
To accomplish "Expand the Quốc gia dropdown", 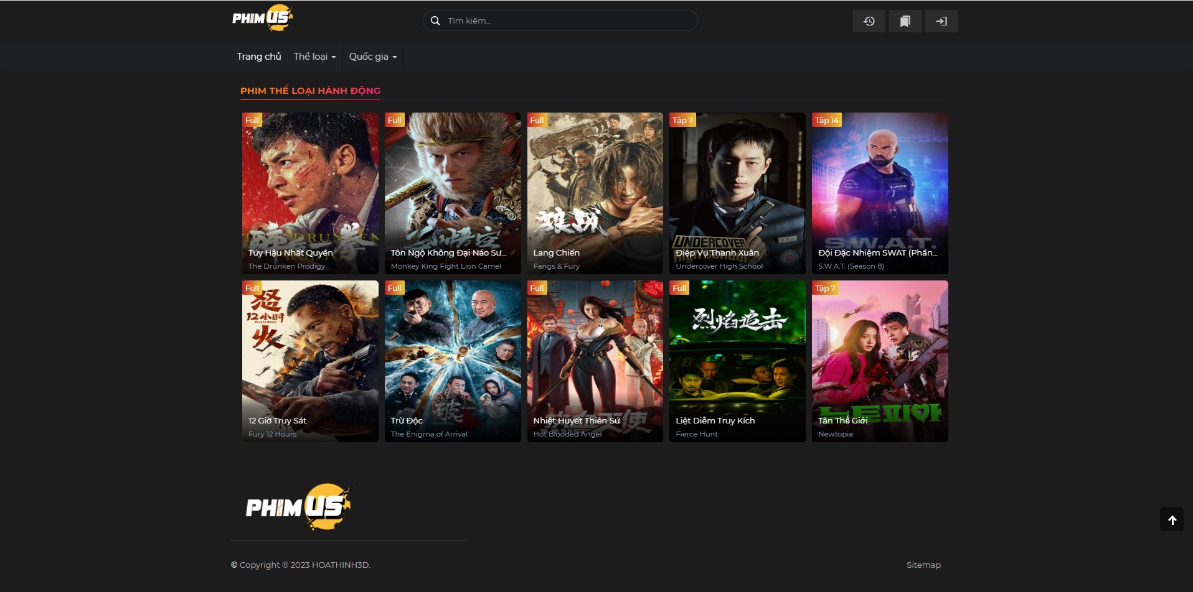I will [372, 57].
